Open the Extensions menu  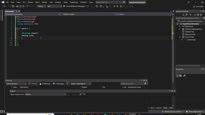74,2
